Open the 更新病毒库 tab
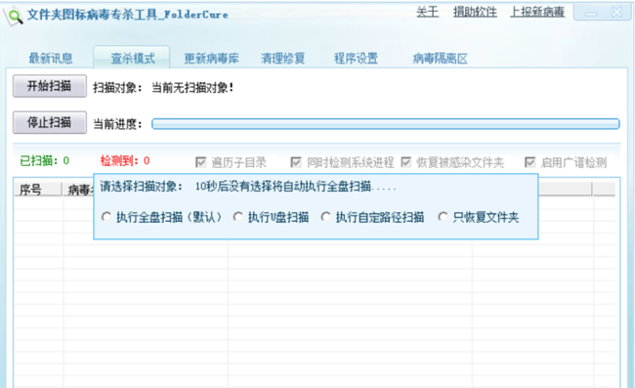Image resolution: width=635 pixels, height=388 pixels. [x=211, y=59]
